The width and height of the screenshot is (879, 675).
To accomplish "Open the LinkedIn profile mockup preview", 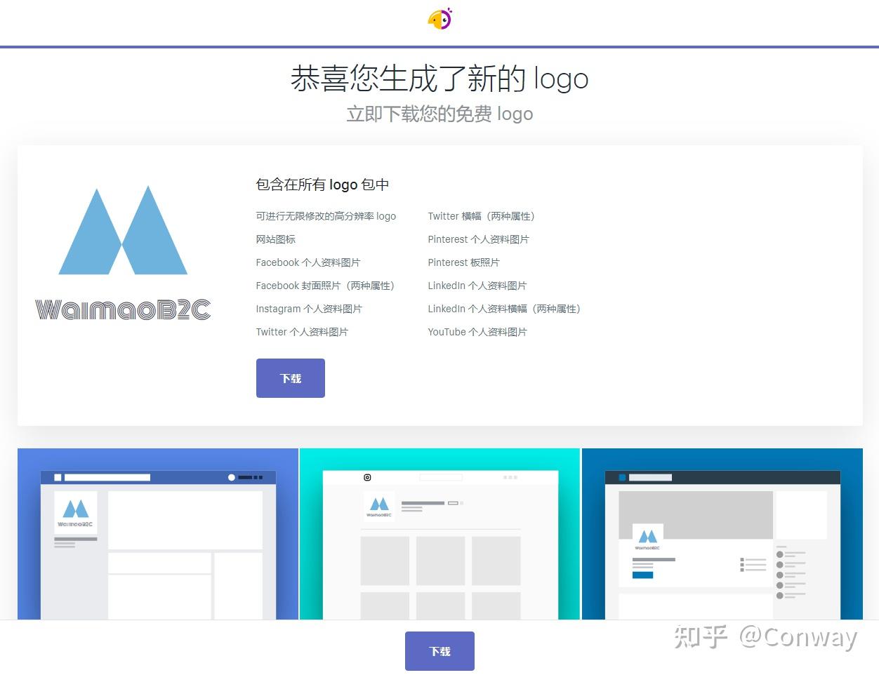I will click(722, 534).
